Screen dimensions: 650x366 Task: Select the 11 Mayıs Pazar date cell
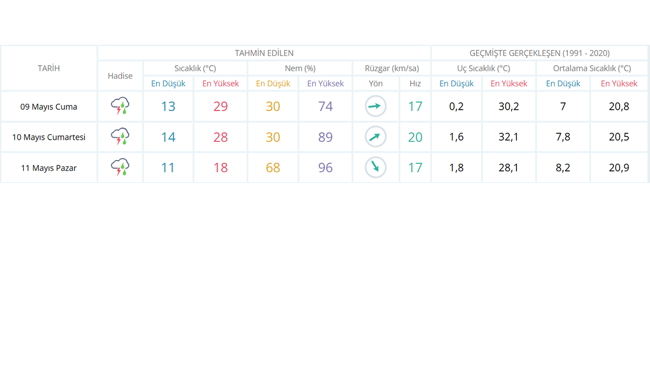pos(49,168)
